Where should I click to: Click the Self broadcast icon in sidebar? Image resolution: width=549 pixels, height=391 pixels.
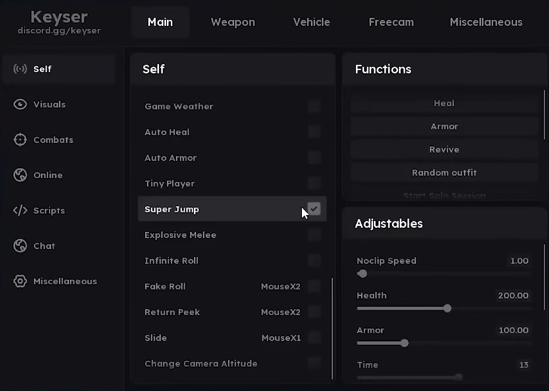click(x=20, y=69)
